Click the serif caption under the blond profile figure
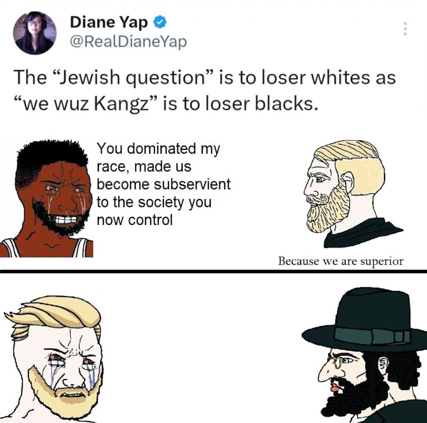 point(341,261)
